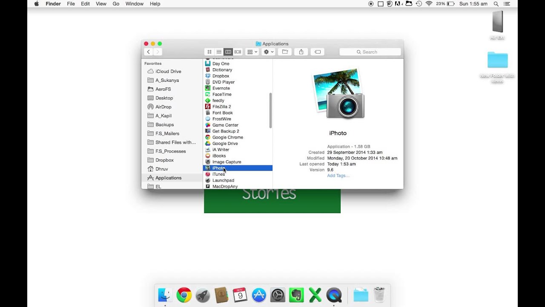
Task: Open the Edit menu
Action: pos(85,4)
